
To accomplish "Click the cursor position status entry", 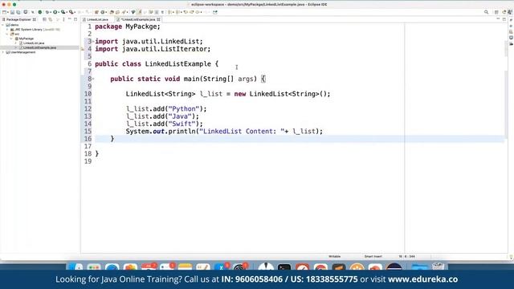I will coord(407,257).
